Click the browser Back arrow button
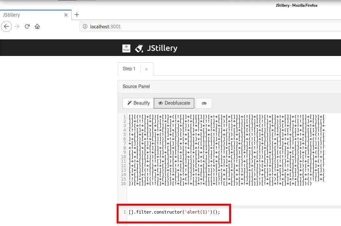This screenshot has width=341, height=226. point(6,26)
